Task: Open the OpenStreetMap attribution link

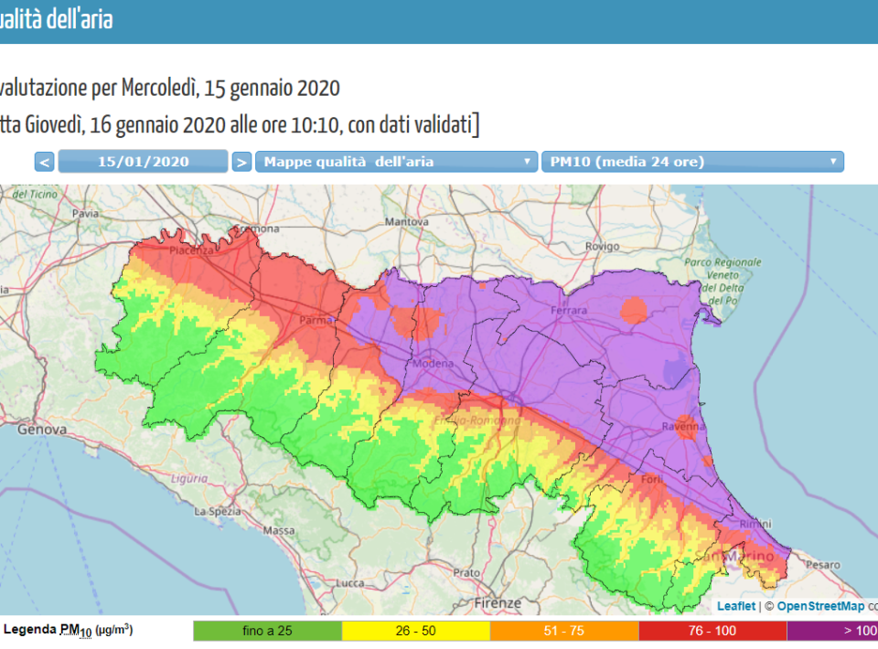Action: point(820,605)
